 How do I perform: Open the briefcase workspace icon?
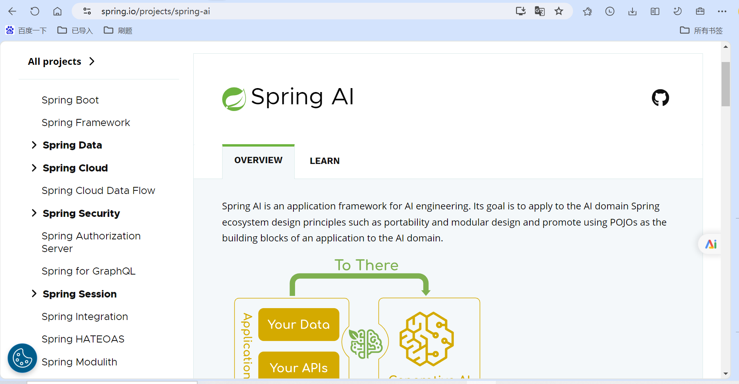tap(700, 11)
